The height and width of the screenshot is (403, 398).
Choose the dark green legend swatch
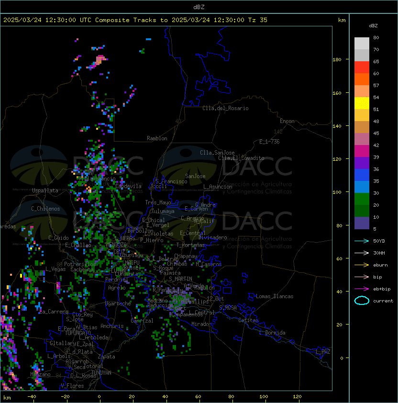(x=362, y=211)
